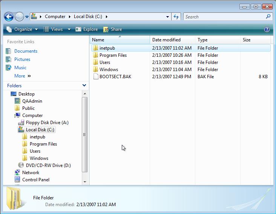Select Control Panel in the folder tree
Viewport: 276px width, 214px height.
(36, 180)
